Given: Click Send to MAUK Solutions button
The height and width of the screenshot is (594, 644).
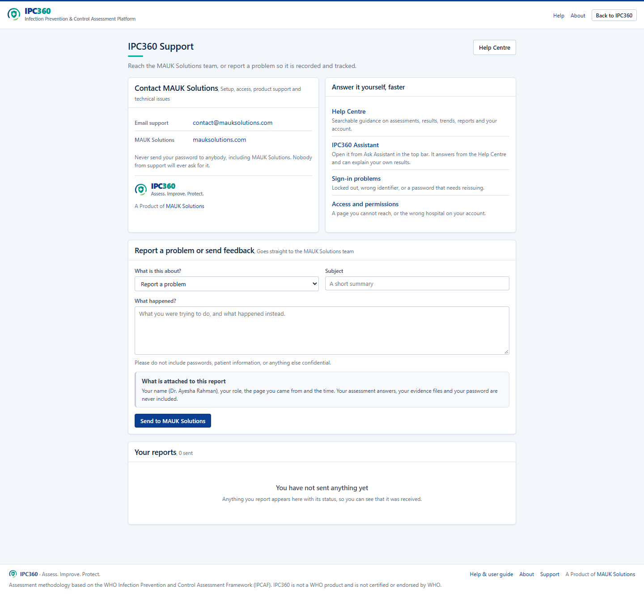Looking at the screenshot, I should [x=173, y=421].
